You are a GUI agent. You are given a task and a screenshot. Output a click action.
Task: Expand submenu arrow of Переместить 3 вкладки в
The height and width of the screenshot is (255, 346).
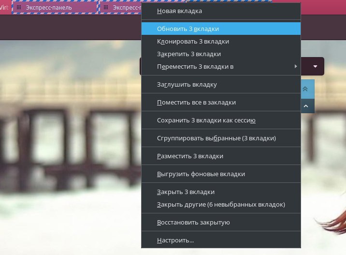pos(295,66)
